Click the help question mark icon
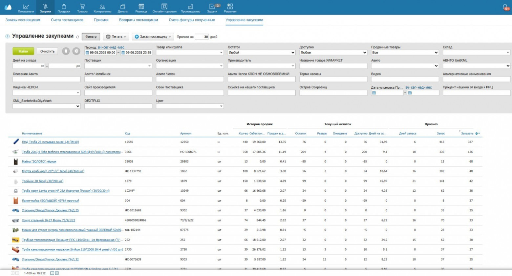This screenshot has width=512, height=276. (x=8, y=36)
